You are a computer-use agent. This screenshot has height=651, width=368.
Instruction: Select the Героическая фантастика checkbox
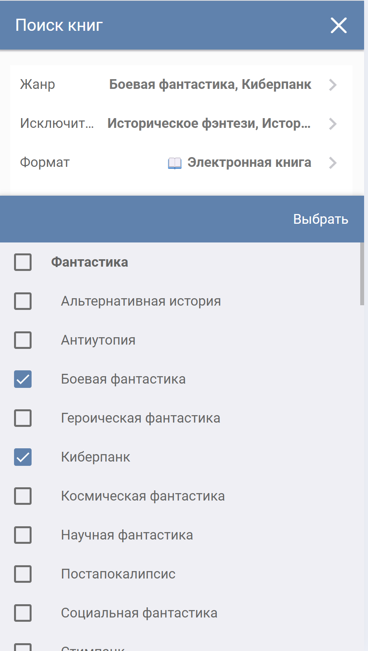click(23, 418)
